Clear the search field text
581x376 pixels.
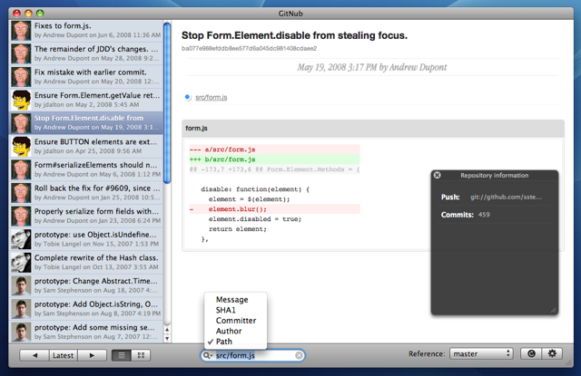click(299, 356)
